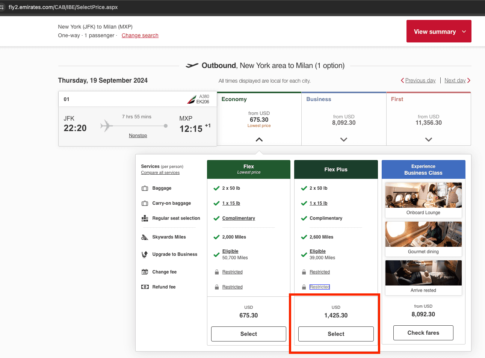Click the Skywards Miles icon

coord(145,237)
